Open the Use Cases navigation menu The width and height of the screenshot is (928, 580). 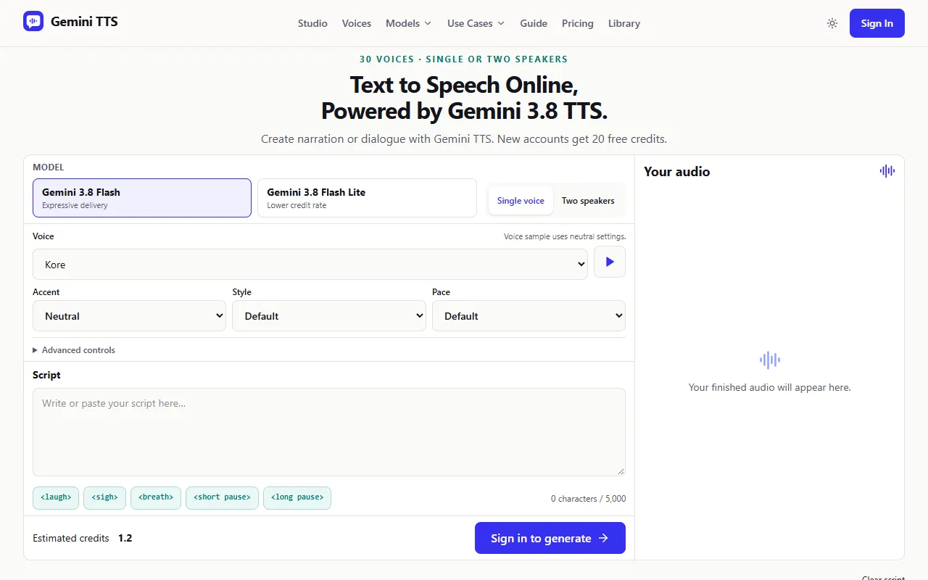tap(476, 23)
